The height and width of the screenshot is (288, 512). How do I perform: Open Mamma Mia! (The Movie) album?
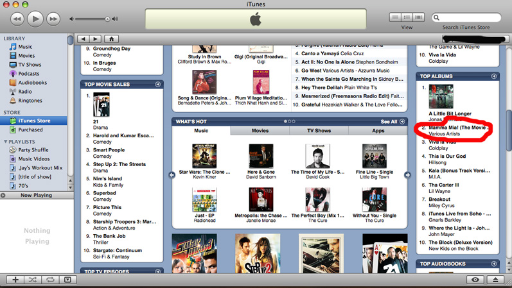click(x=458, y=128)
